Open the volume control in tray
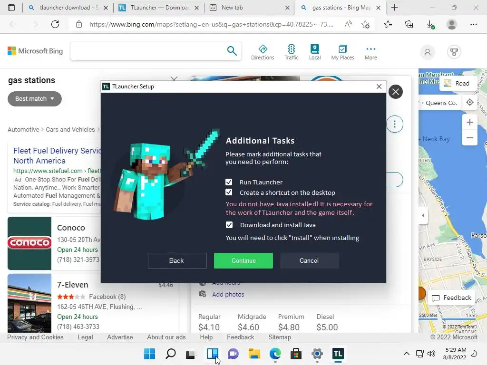487x365 pixels. click(x=431, y=354)
